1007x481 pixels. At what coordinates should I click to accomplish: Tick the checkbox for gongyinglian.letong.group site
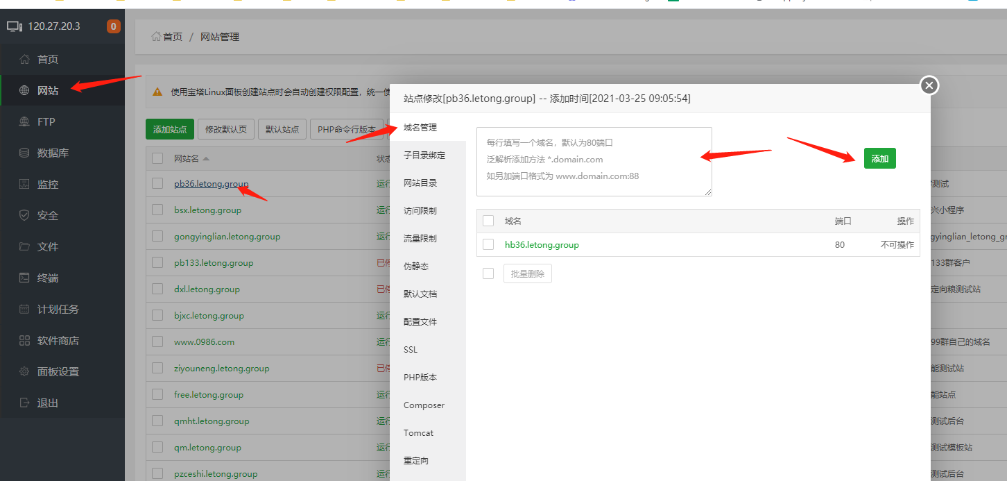pos(157,236)
